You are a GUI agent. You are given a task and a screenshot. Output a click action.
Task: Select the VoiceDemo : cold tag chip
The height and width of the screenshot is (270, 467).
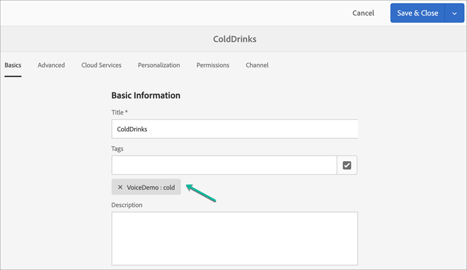[151, 187]
